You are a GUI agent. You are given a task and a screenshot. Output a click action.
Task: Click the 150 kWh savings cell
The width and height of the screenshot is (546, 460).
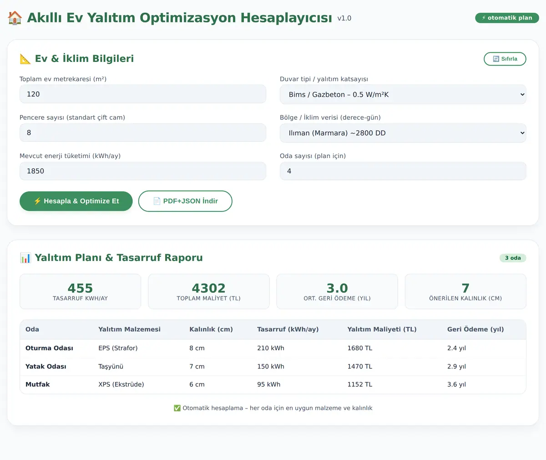(x=271, y=366)
